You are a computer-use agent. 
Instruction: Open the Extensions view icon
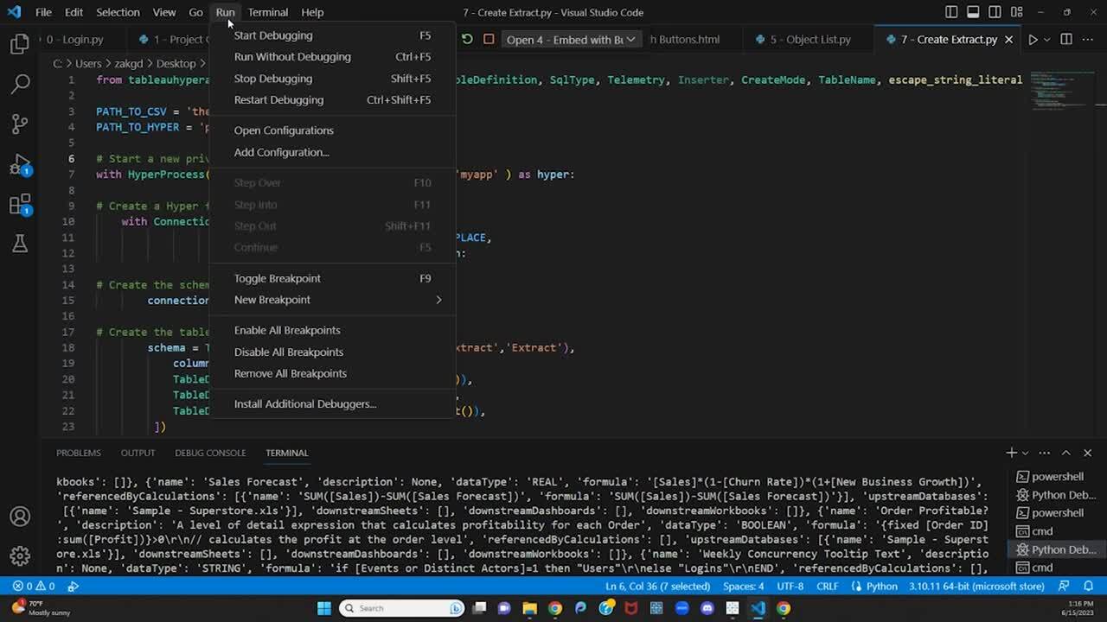(x=20, y=205)
